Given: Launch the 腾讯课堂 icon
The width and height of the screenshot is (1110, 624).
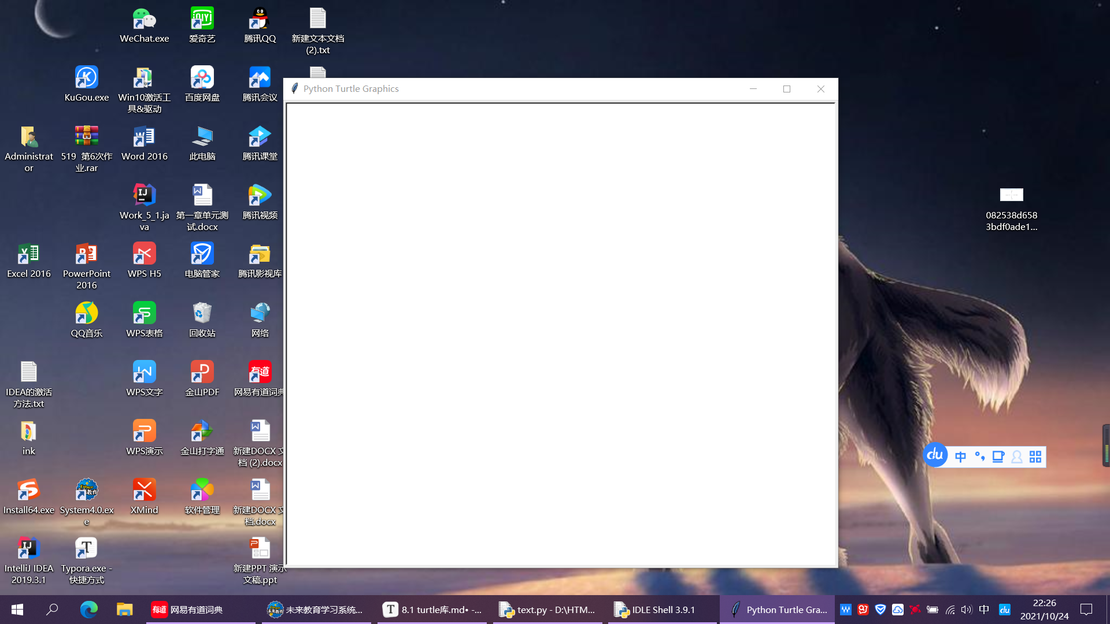Looking at the screenshot, I should (x=260, y=143).
